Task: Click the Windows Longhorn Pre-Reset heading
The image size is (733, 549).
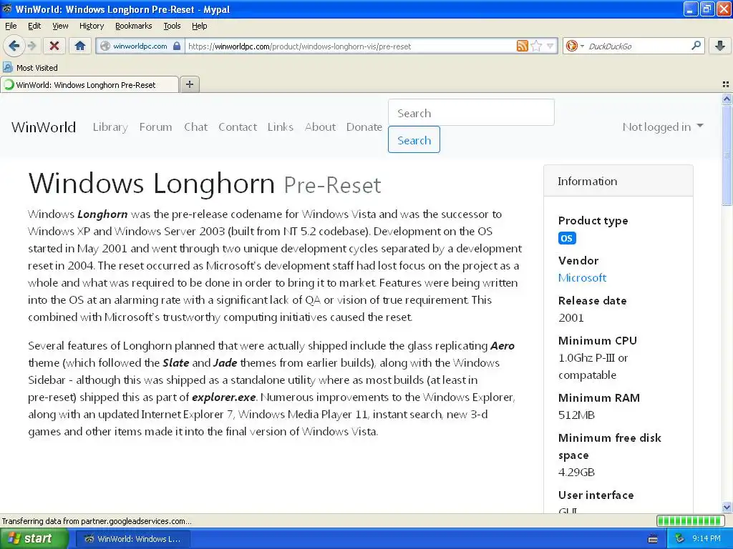Action: click(x=205, y=184)
